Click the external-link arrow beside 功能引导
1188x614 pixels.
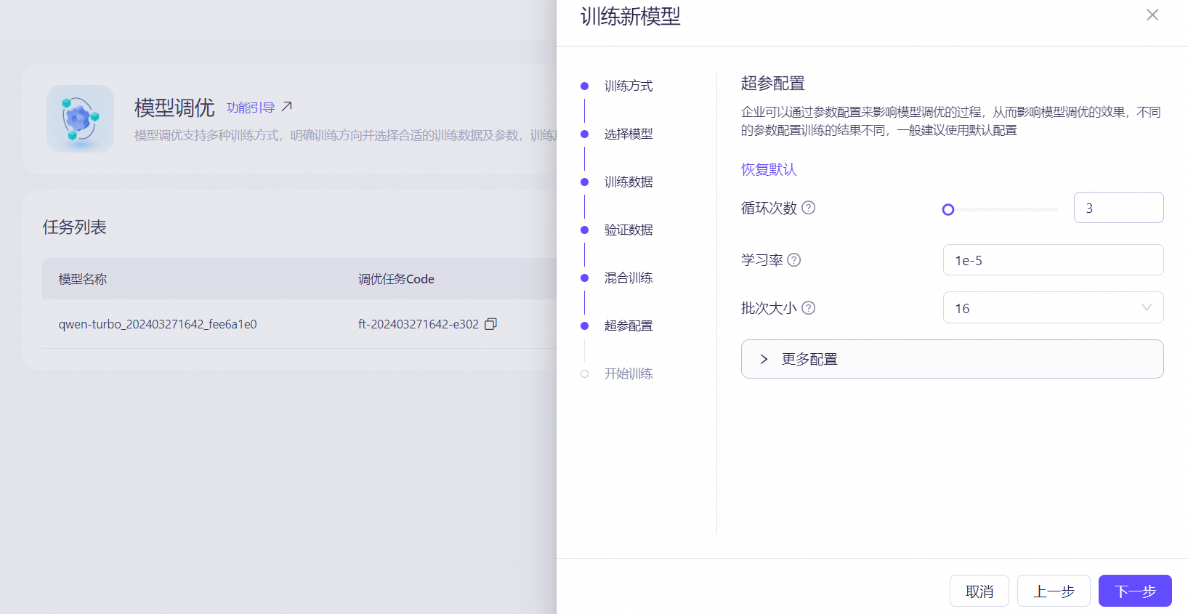tap(287, 107)
